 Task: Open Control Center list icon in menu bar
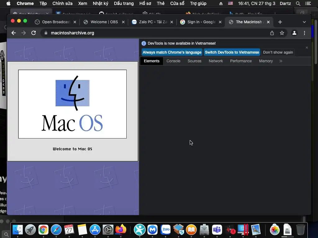[x=308, y=3]
